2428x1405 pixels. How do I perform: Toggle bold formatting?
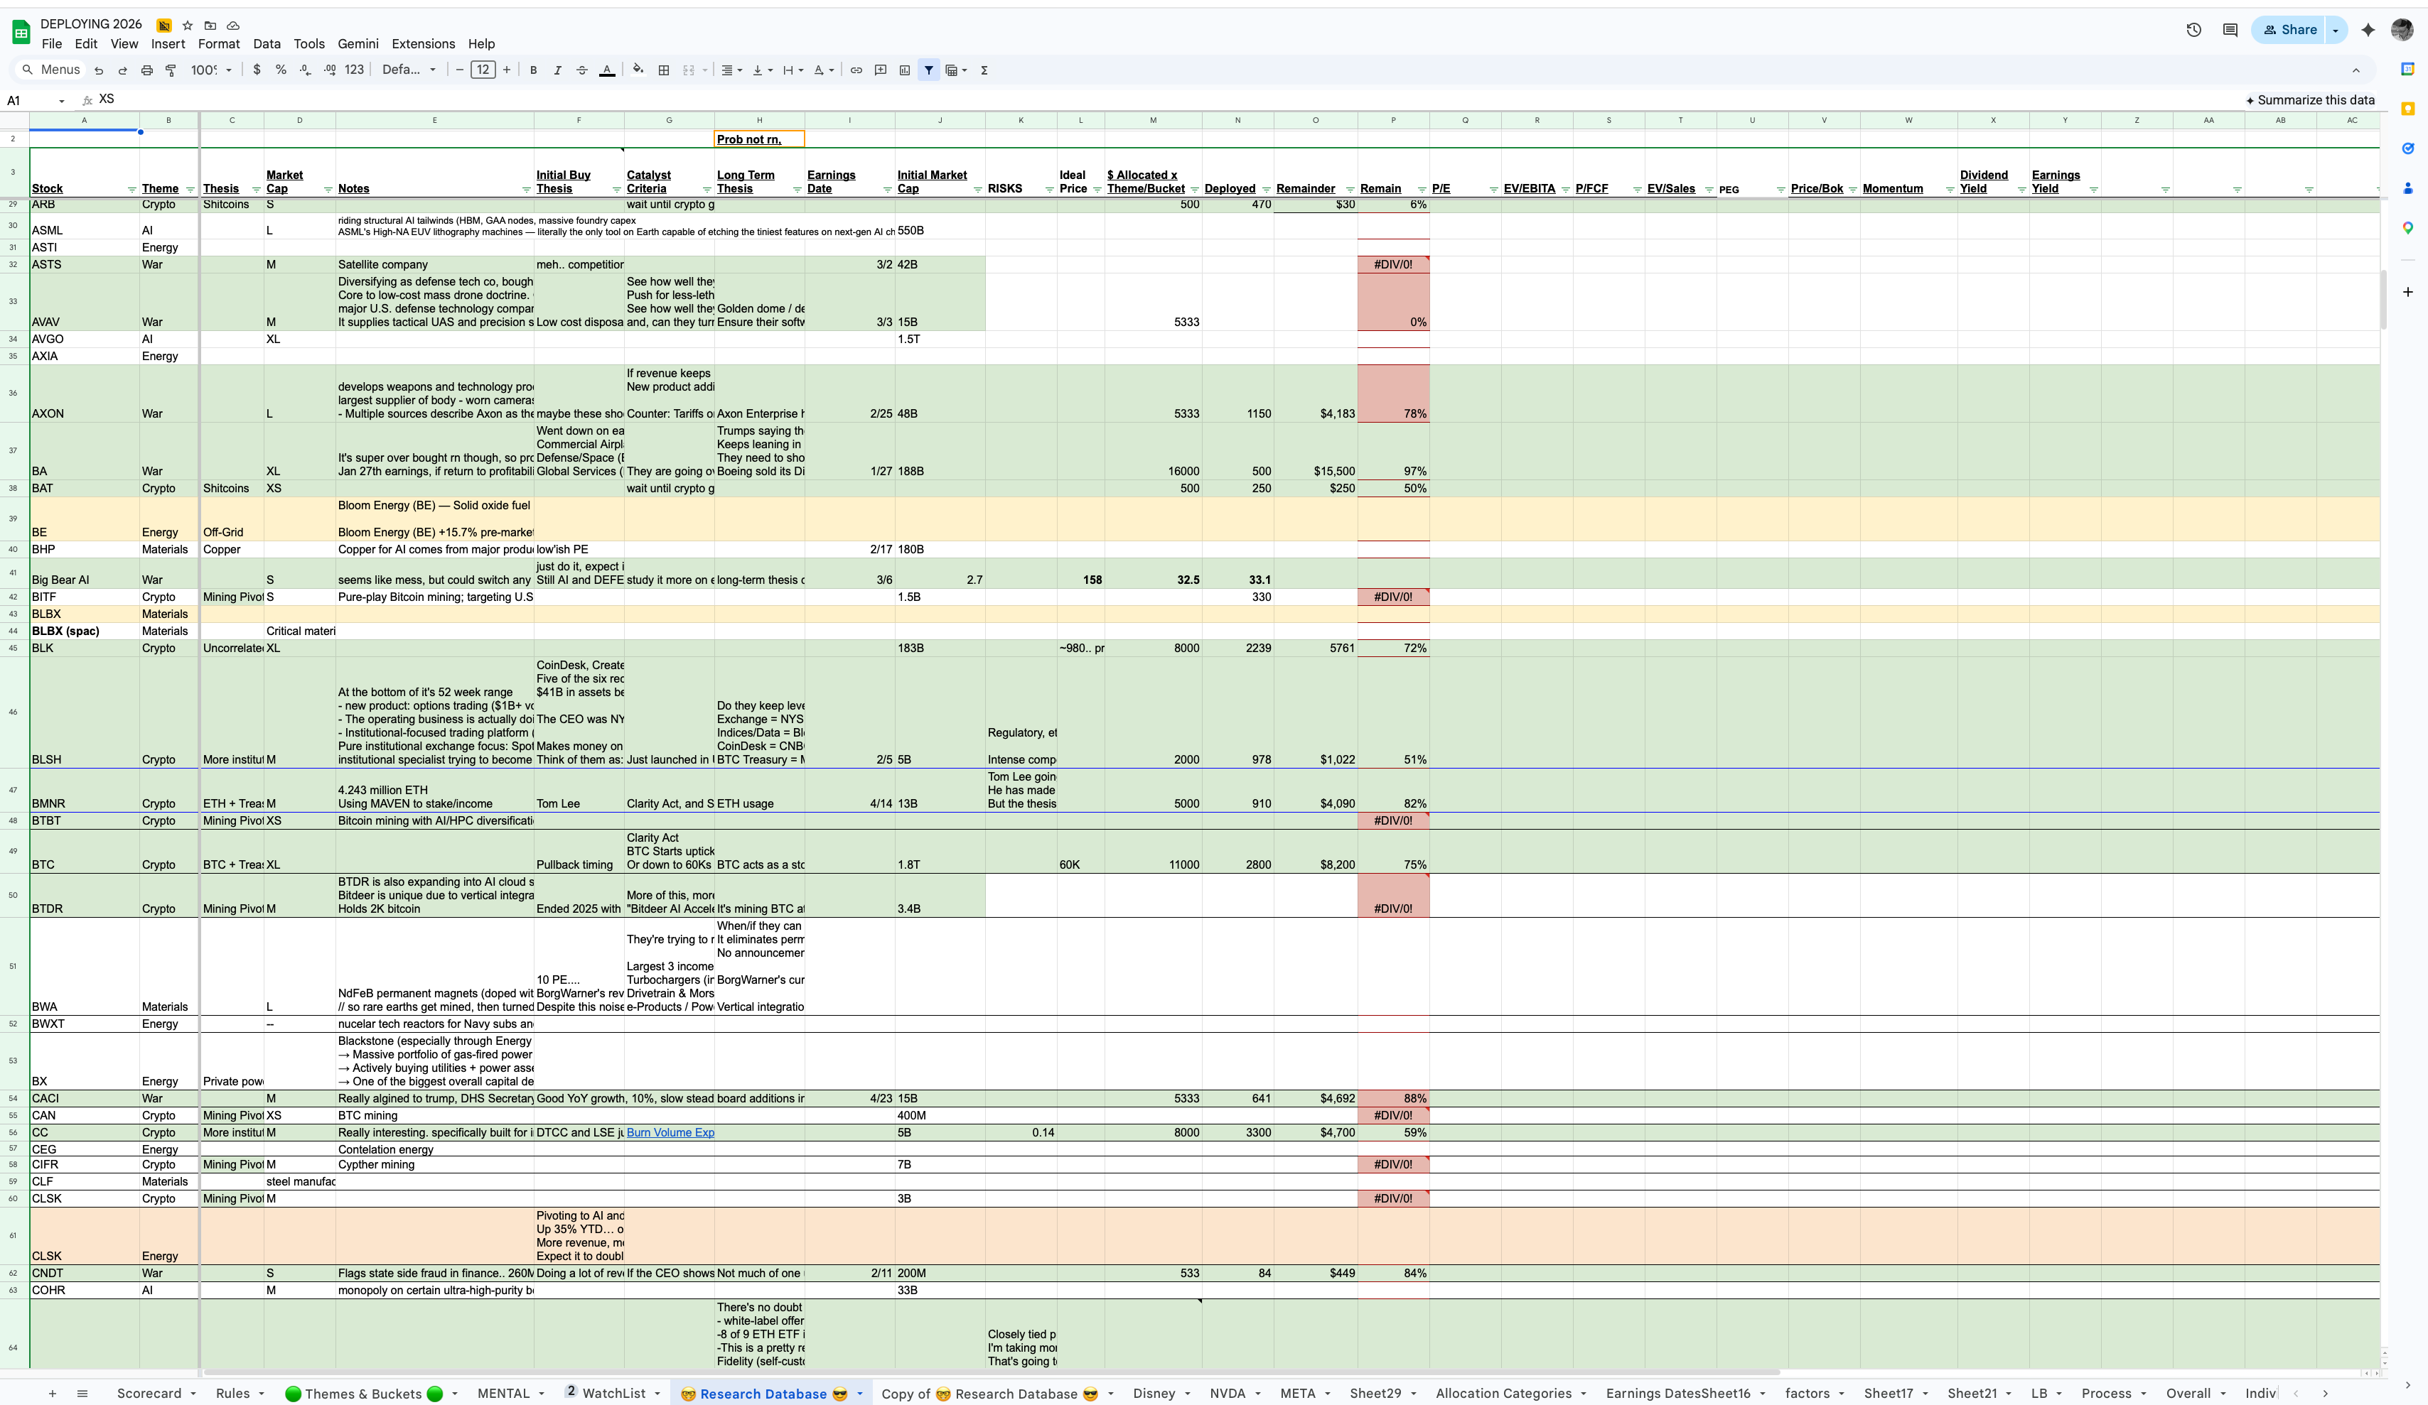click(x=533, y=70)
